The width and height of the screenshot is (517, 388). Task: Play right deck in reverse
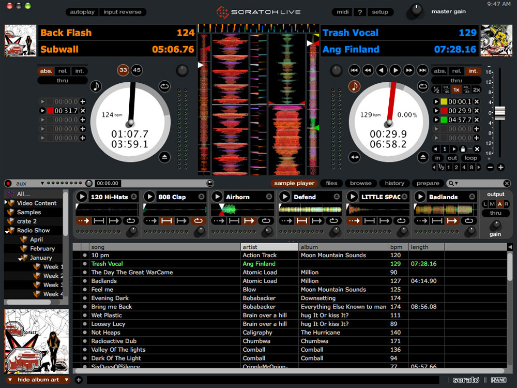click(x=382, y=70)
